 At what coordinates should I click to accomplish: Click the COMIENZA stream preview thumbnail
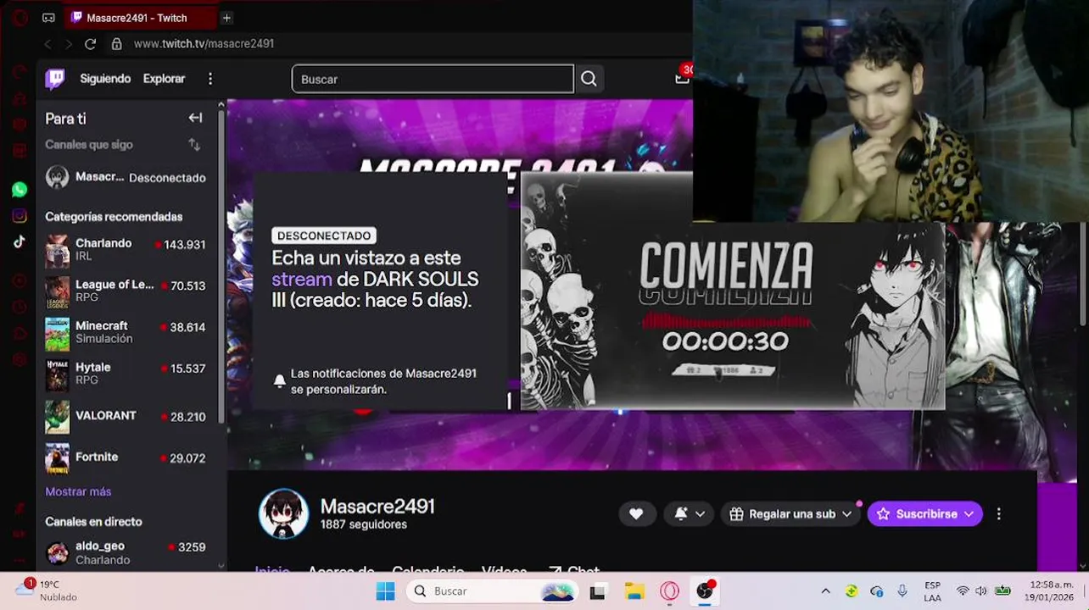(733, 291)
